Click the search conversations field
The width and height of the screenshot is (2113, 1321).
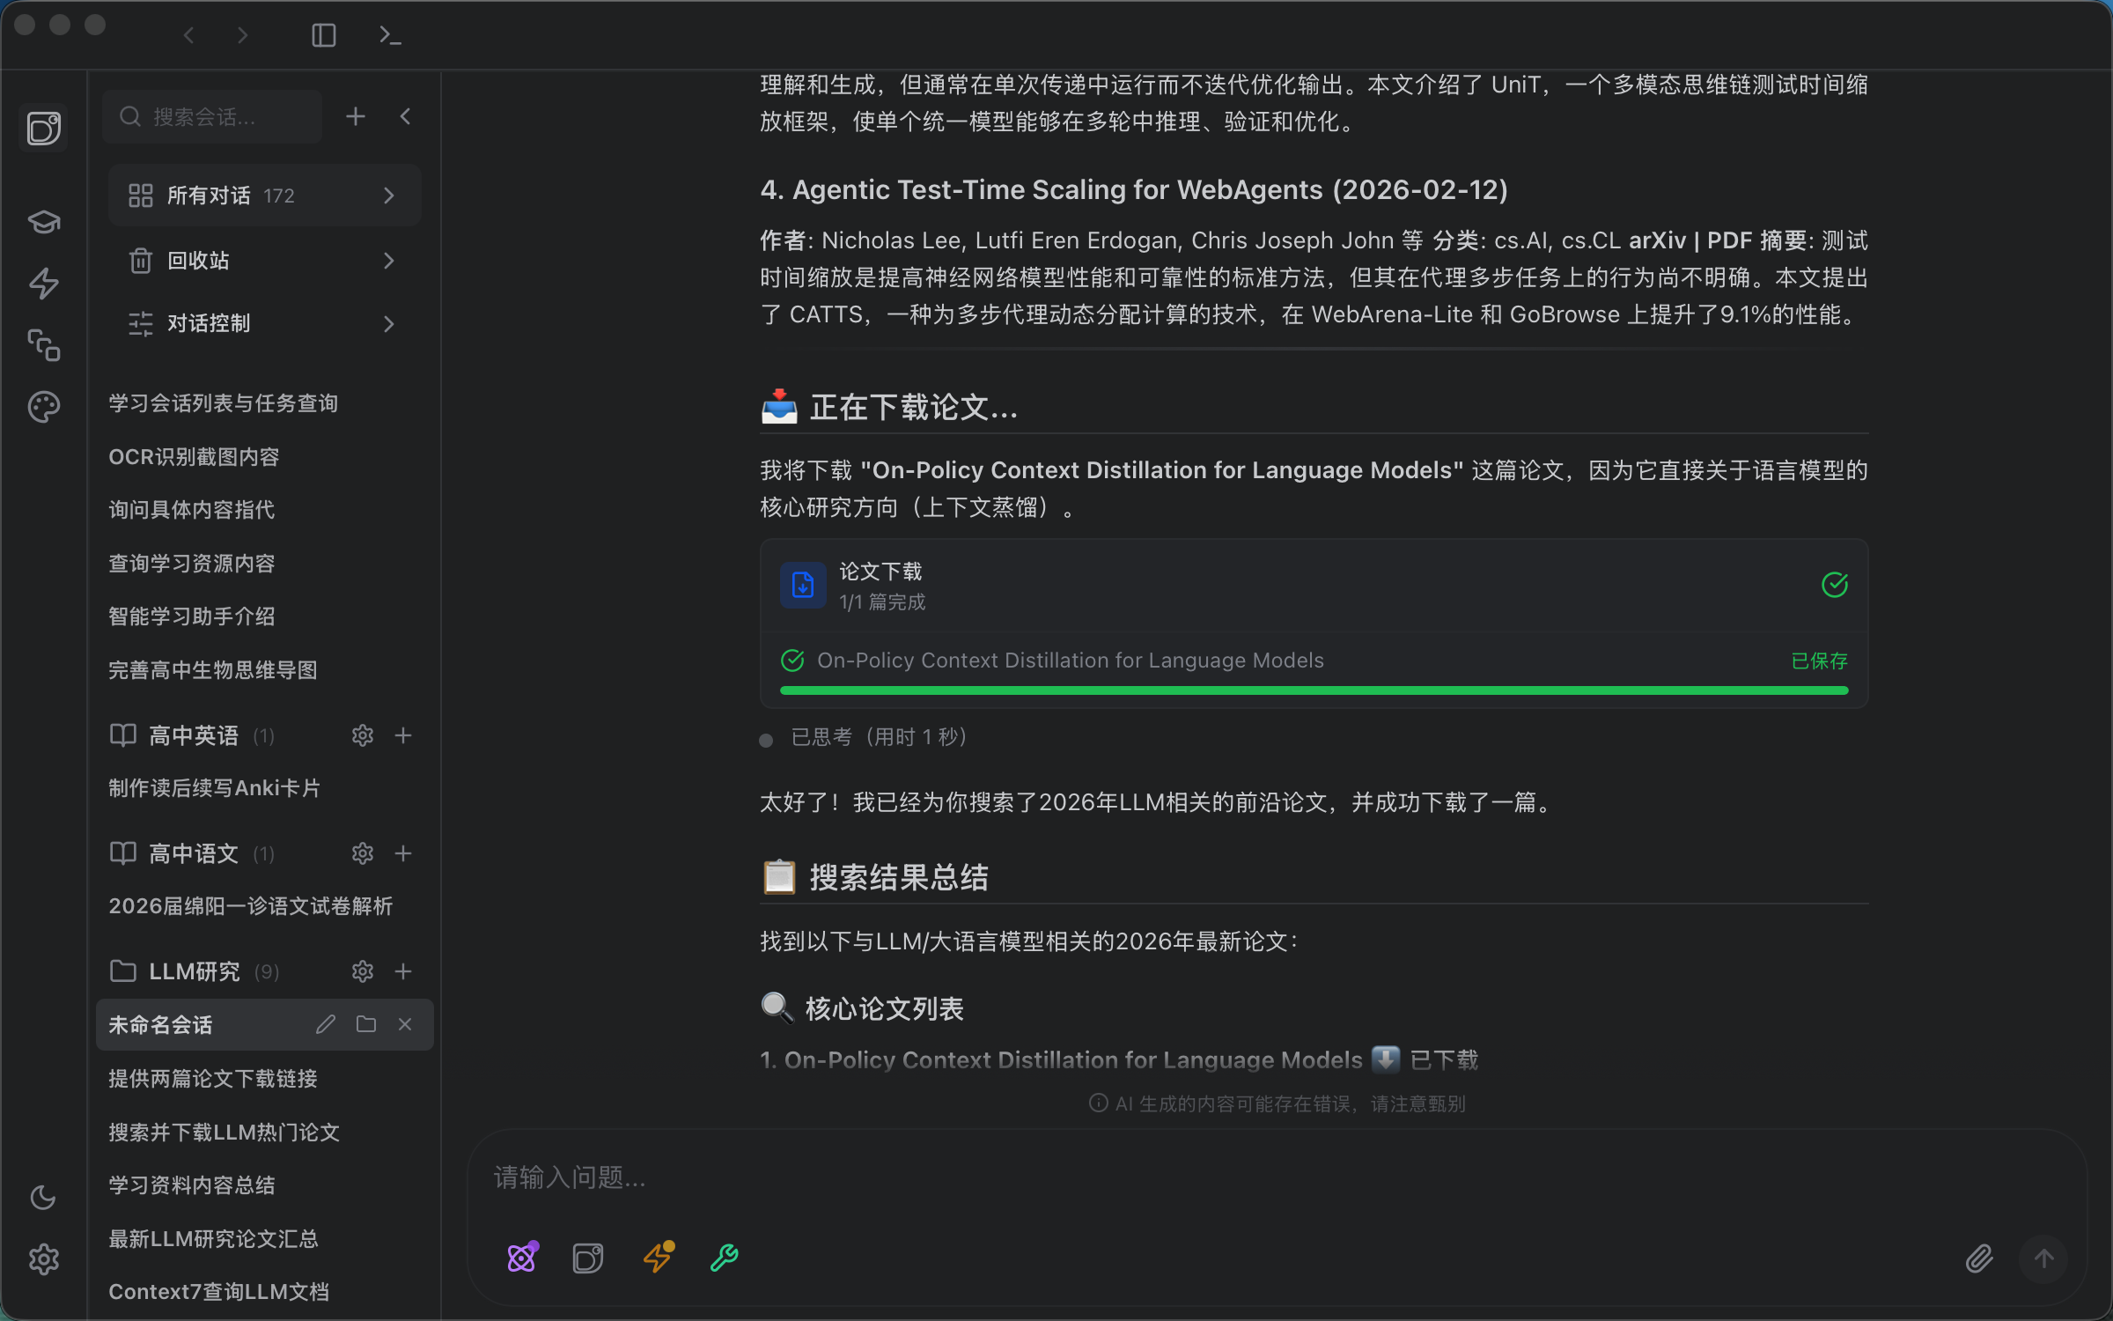212,117
